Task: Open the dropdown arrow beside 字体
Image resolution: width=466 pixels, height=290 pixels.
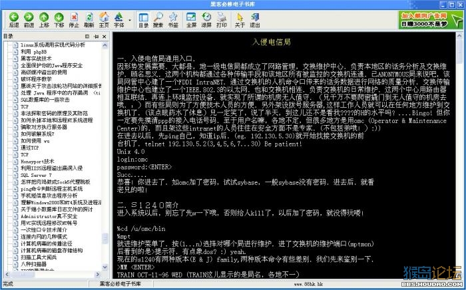Action: coord(130,20)
